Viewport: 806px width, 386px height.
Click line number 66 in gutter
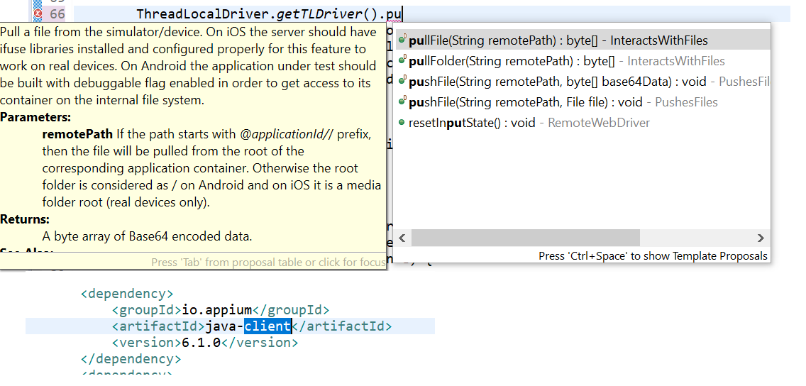(x=57, y=13)
